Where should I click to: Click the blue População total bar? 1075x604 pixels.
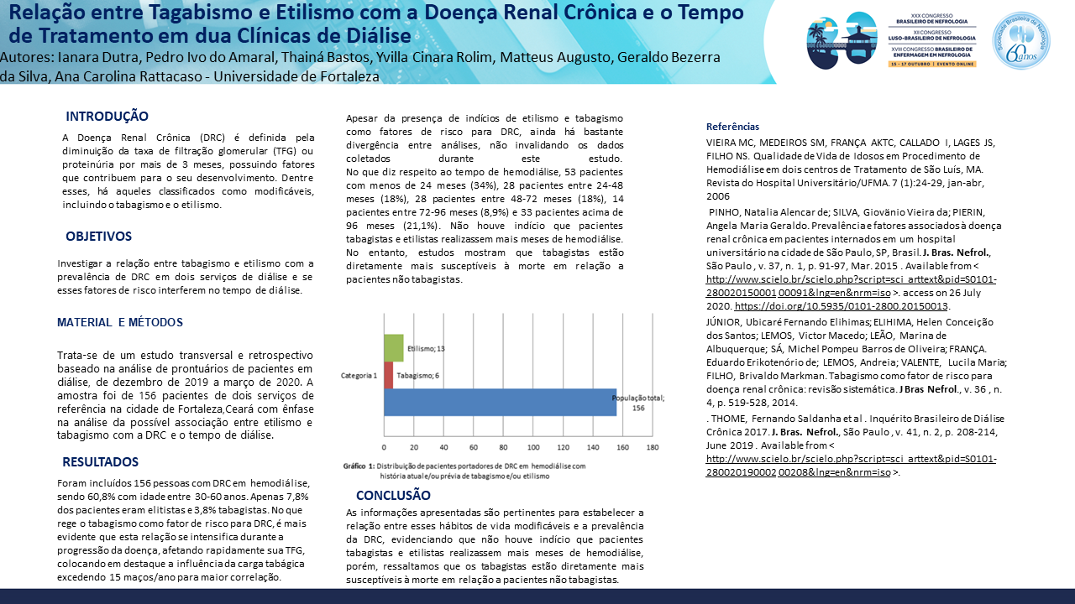point(501,403)
